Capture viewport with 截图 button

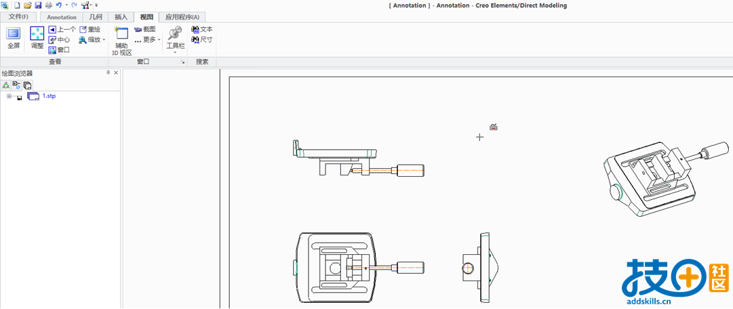145,29
